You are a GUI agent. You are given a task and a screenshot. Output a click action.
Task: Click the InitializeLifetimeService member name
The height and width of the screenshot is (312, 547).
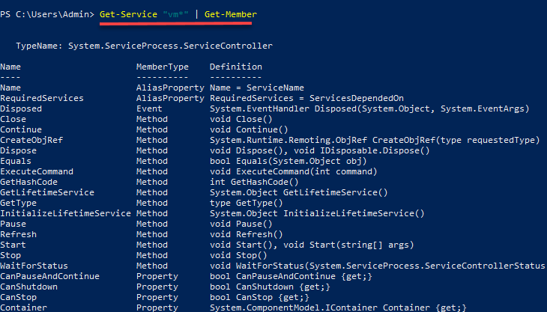[x=65, y=213]
